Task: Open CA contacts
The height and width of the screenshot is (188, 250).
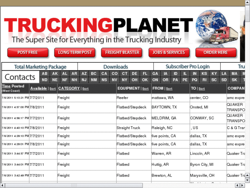Action: click(104, 73)
